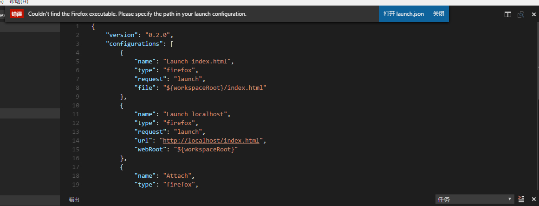
Task: Click line number 10 in the gutter
Action: point(76,106)
